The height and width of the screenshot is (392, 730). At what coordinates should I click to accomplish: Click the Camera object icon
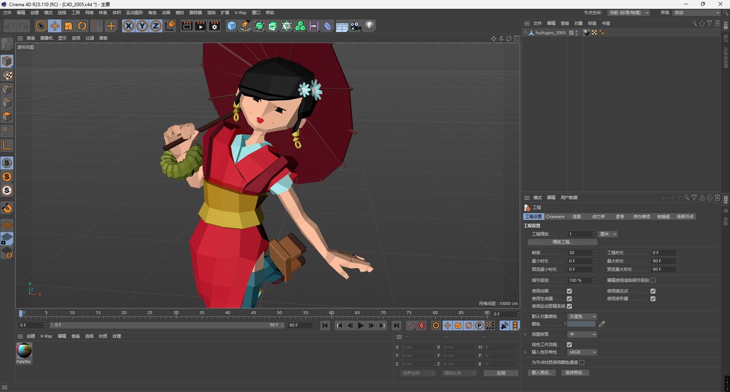(356, 26)
